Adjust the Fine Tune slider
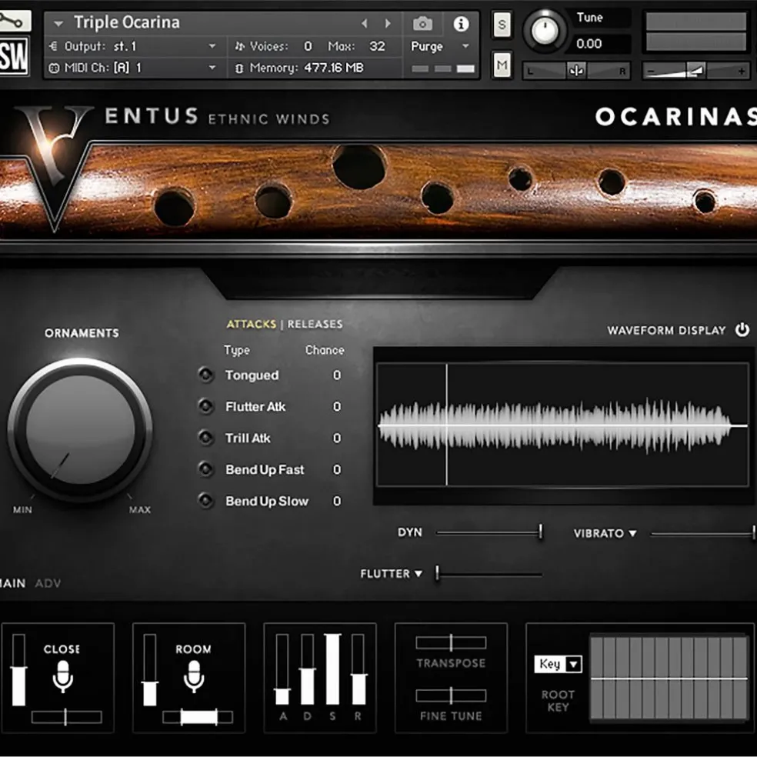Screen dimensions: 757x757 451,695
